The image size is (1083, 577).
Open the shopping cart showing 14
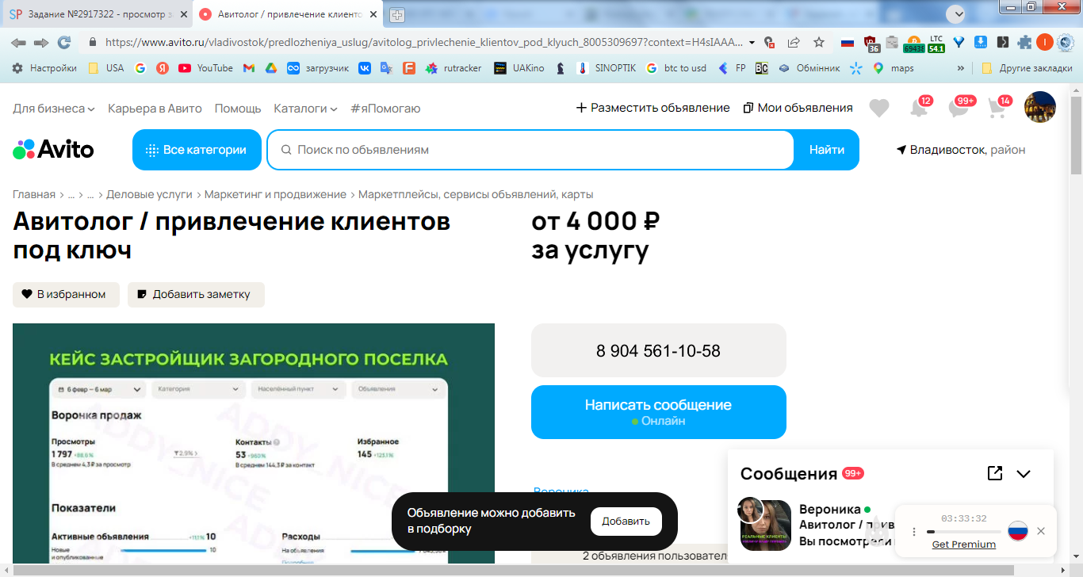click(998, 108)
